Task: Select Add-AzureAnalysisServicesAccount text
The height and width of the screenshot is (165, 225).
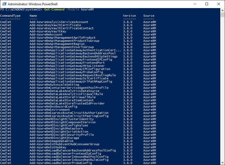Action: pyautogui.click(x=59, y=22)
